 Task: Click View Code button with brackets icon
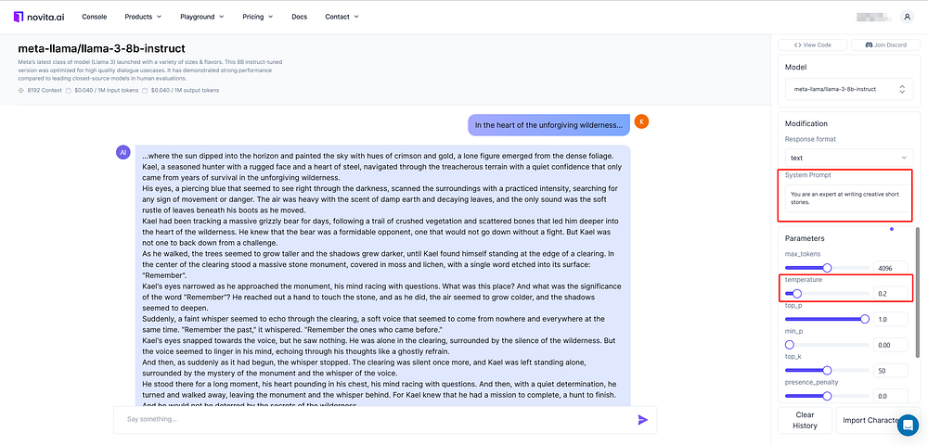[812, 44]
